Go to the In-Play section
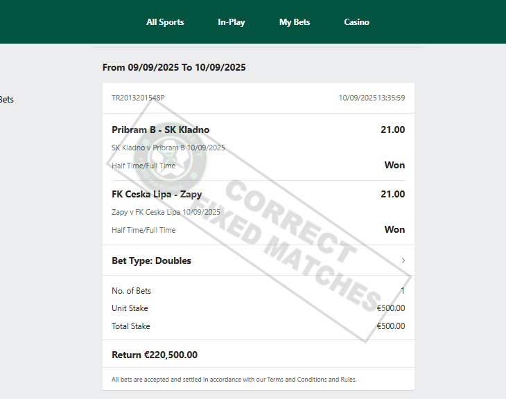 tap(232, 22)
